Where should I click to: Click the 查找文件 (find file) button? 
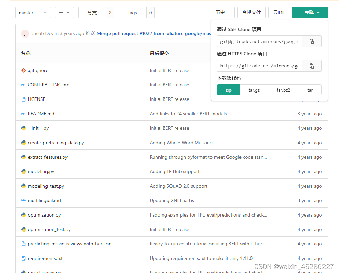pyautogui.click(x=251, y=12)
